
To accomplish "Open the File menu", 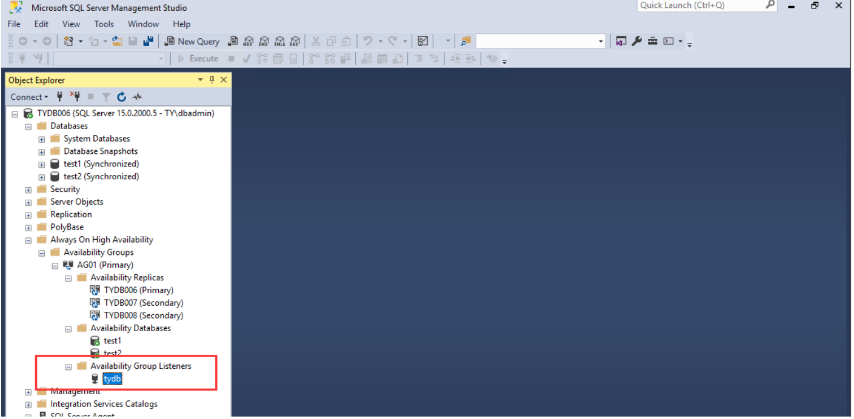I will pyautogui.click(x=14, y=24).
